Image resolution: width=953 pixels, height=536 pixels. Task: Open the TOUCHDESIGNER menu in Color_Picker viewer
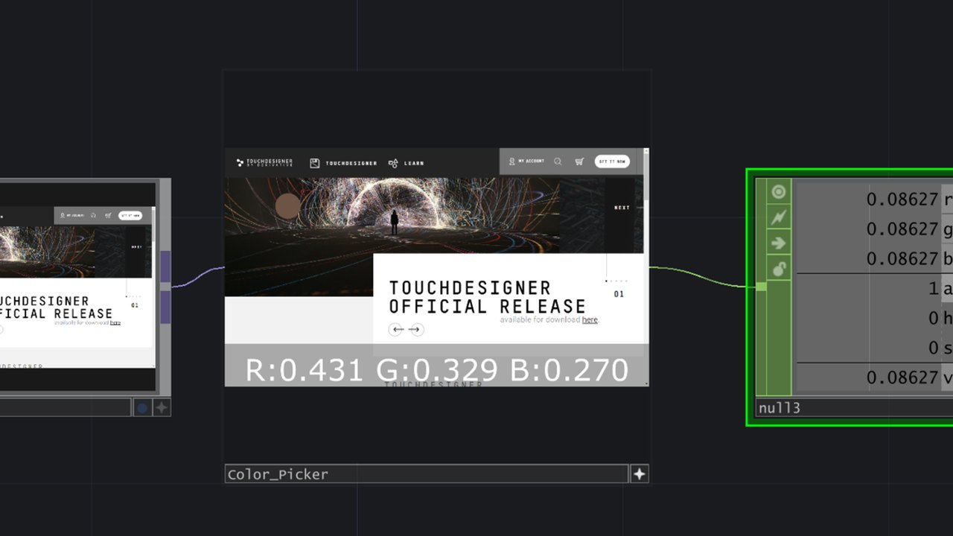(343, 163)
